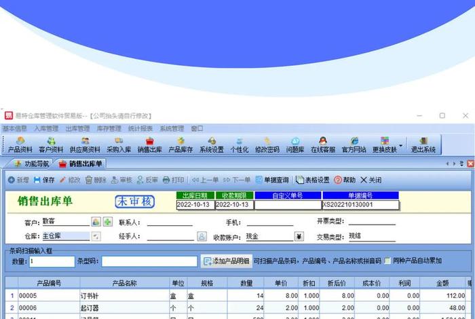This screenshot has width=475, height=319.
Task: Open 客户资料 toolbar icon
Action: 51,145
